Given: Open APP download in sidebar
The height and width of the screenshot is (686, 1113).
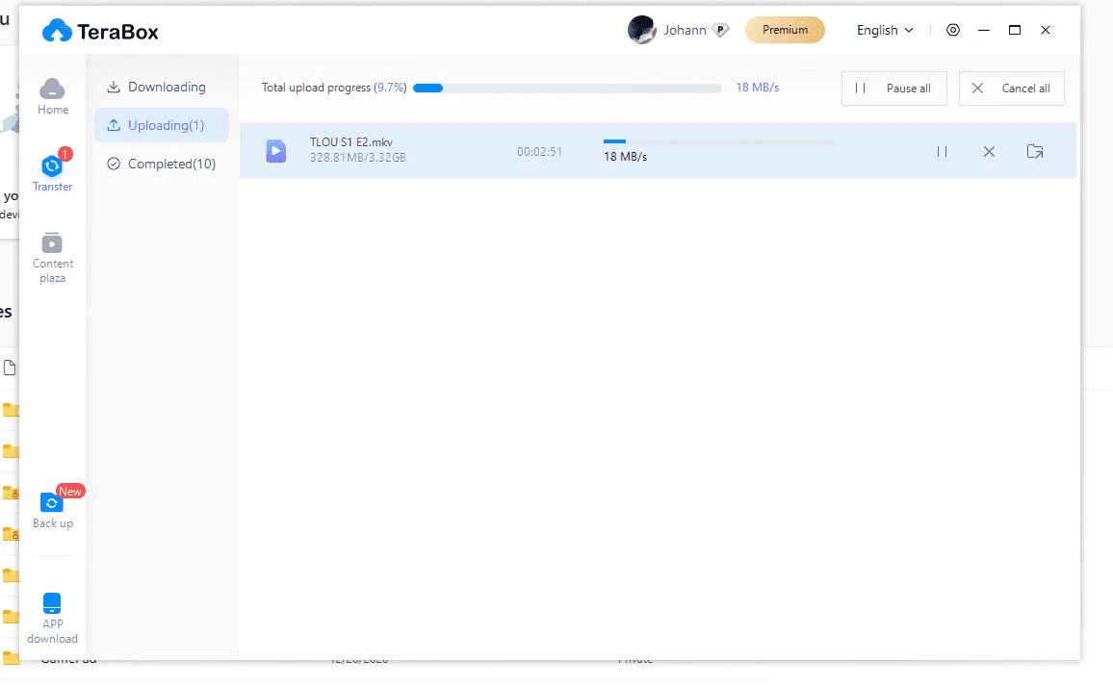Looking at the screenshot, I should [x=53, y=619].
